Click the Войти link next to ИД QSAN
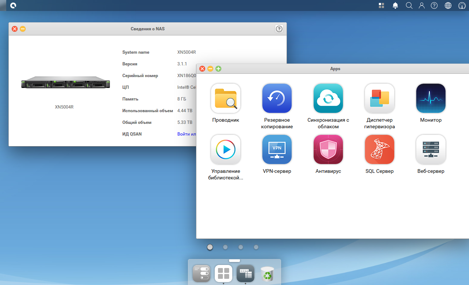This screenshot has width=469, height=285. [x=187, y=134]
